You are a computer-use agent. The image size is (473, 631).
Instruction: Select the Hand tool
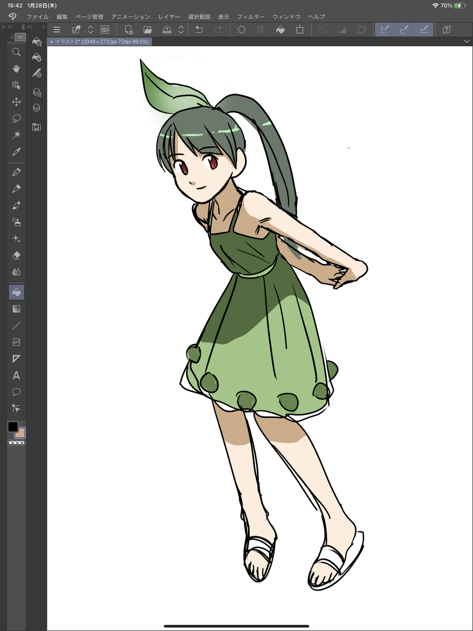tap(16, 69)
